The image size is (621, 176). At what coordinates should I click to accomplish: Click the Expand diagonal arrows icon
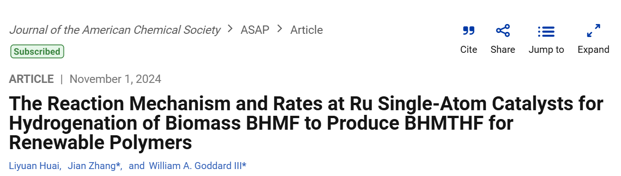pos(594,31)
